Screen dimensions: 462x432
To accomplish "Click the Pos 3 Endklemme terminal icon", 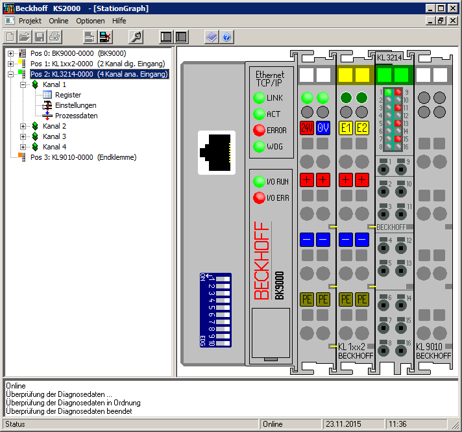I will click(x=22, y=157).
